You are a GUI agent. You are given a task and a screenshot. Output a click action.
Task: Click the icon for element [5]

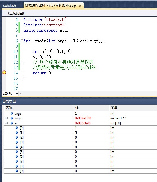17,152
